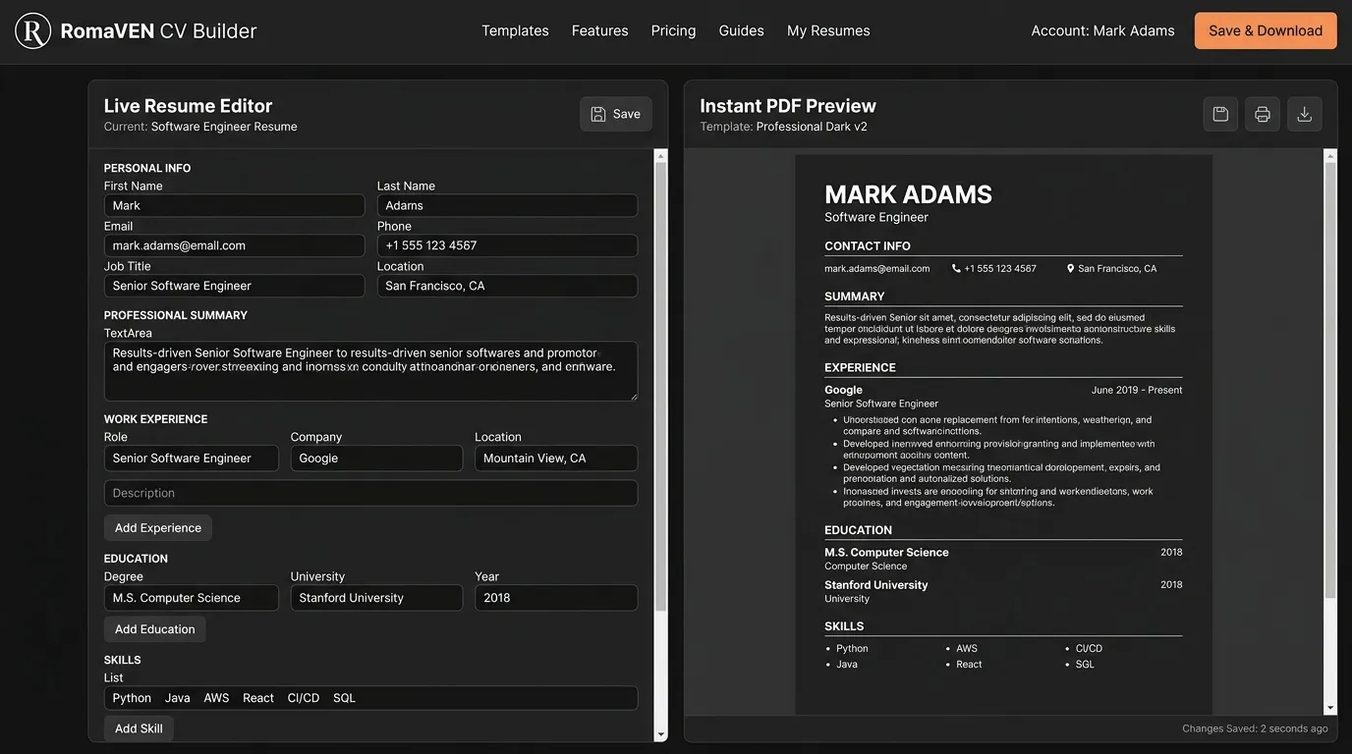Image resolution: width=1352 pixels, height=754 pixels.
Task: Click the React skill in skills list
Action: point(258,698)
